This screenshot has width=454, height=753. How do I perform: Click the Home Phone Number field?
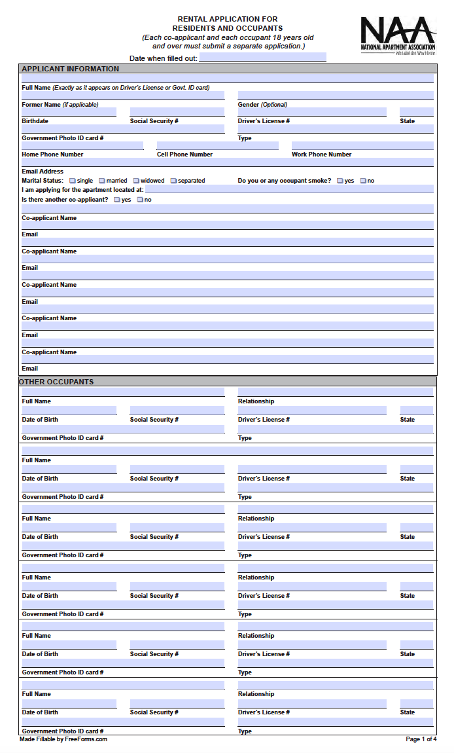(x=82, y=145)
